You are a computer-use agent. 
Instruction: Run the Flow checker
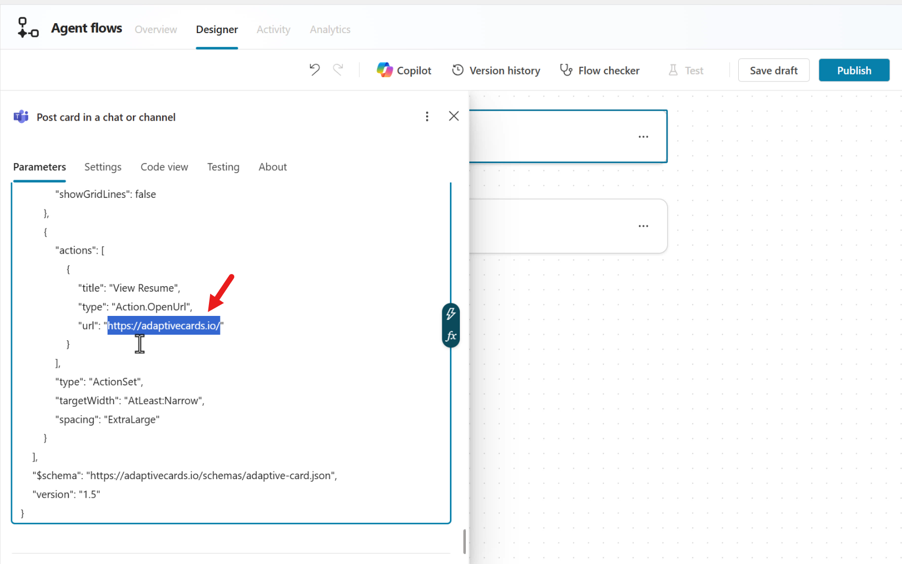click(x=599, y=70)
